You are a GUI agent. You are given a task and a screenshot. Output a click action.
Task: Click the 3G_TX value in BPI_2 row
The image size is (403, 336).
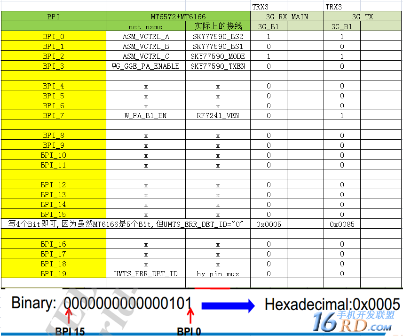click(342, 56)
